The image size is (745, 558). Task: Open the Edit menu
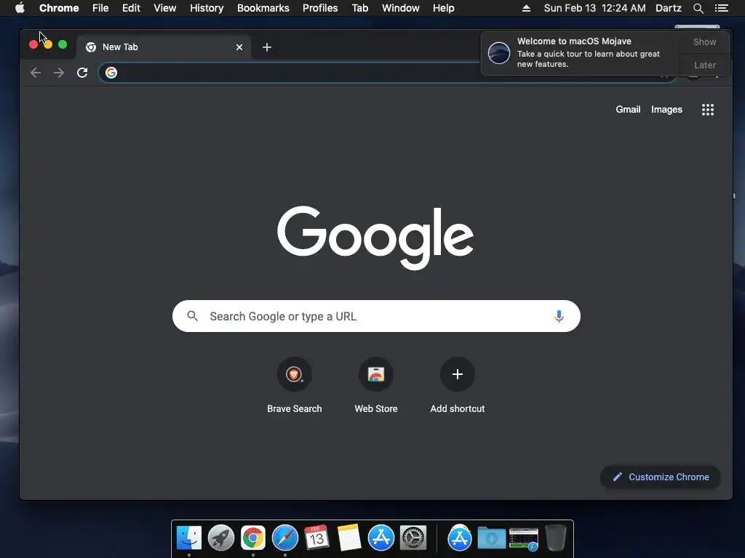pyautogui.click(x=131, y=8)
